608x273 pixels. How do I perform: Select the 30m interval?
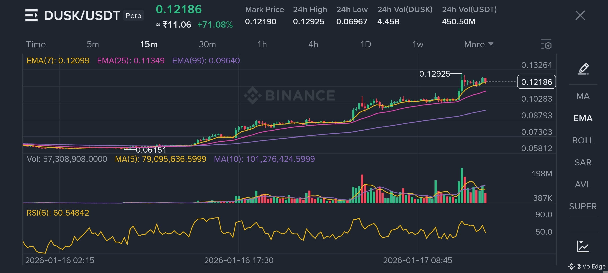point(207,44)
